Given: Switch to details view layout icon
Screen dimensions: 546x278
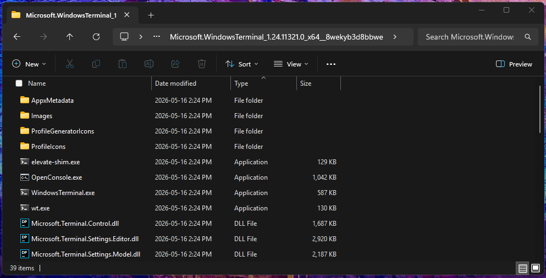Looking at the screenshot, I should click(x=523, y=268).
